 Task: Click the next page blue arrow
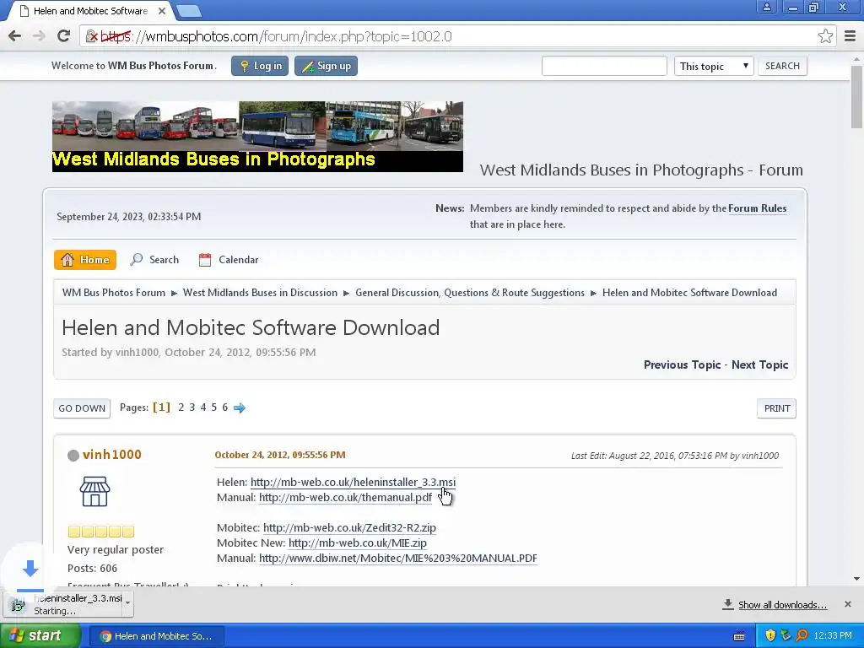coord(239,408)
